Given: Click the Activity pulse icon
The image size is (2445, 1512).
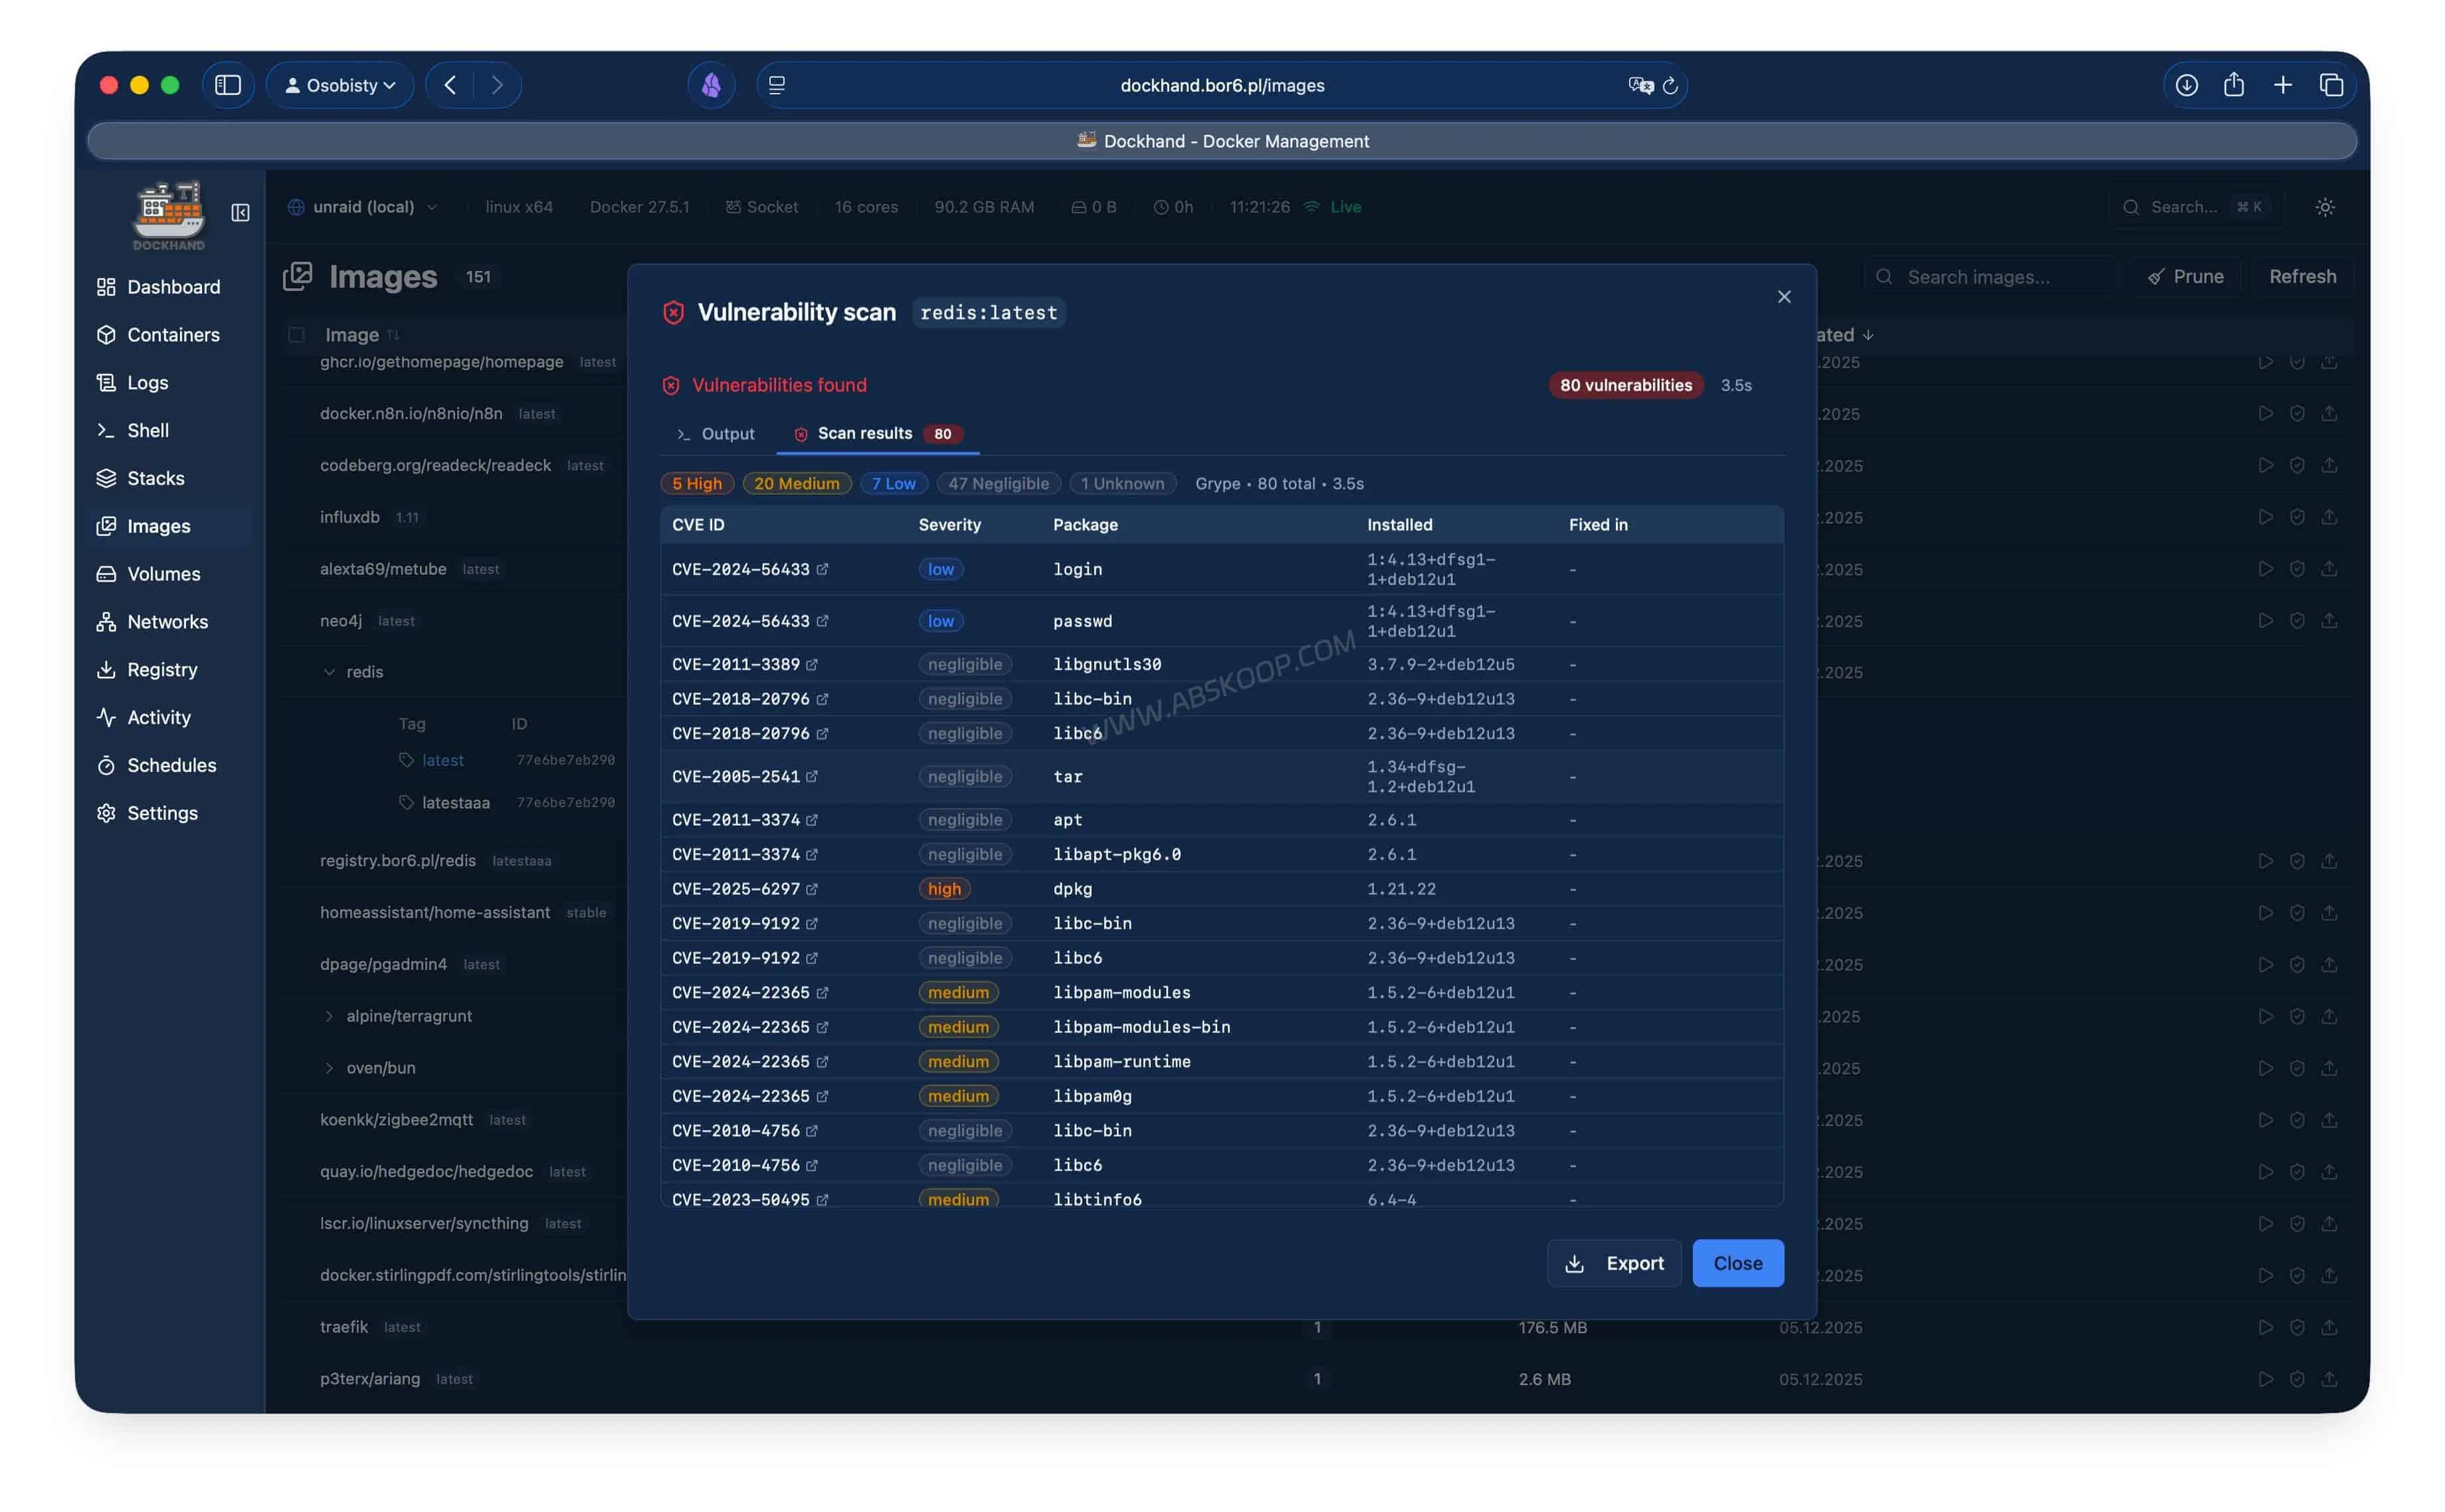Looking at the screenshot, I should (x=106, y=718).
